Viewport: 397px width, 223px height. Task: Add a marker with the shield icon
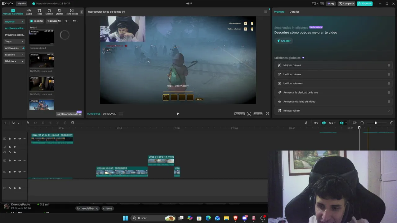73,123
